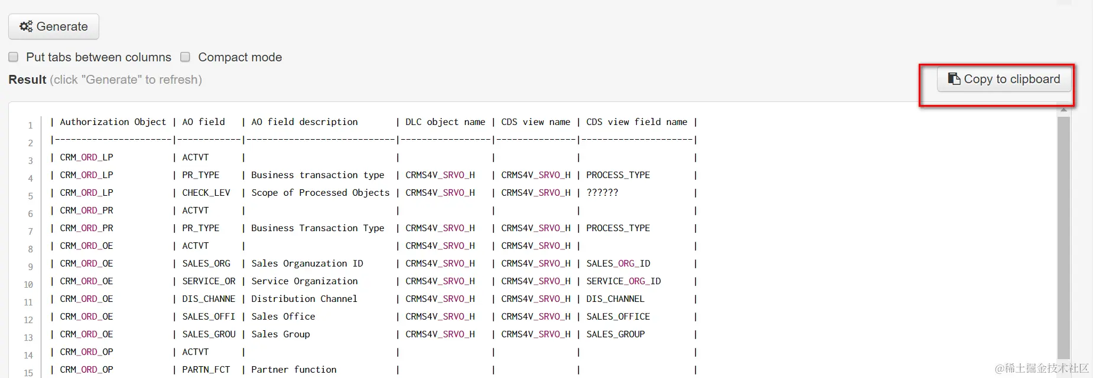Click the result pane scrollbar thumb
The image size is (1093, 378).
pyautogui.click(x=1063, y=237)
